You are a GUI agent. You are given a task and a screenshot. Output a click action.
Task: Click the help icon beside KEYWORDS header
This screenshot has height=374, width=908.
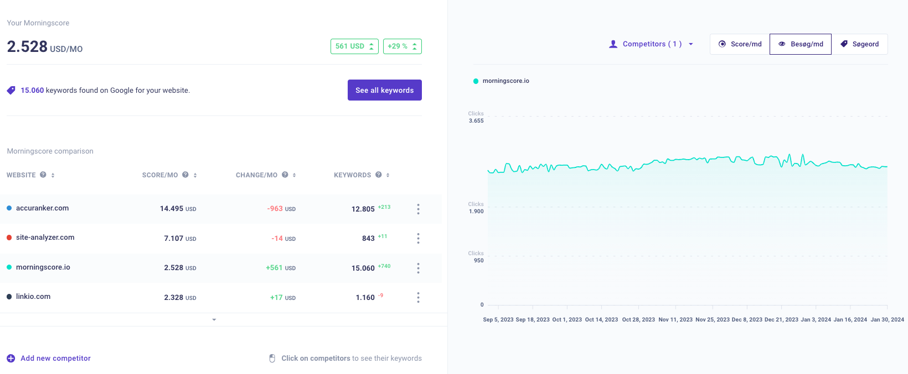[x=379, y=175]
